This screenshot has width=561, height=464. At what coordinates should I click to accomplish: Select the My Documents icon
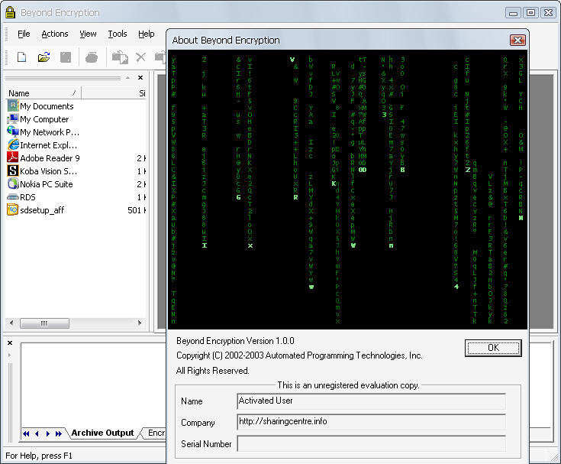[13, 105]
